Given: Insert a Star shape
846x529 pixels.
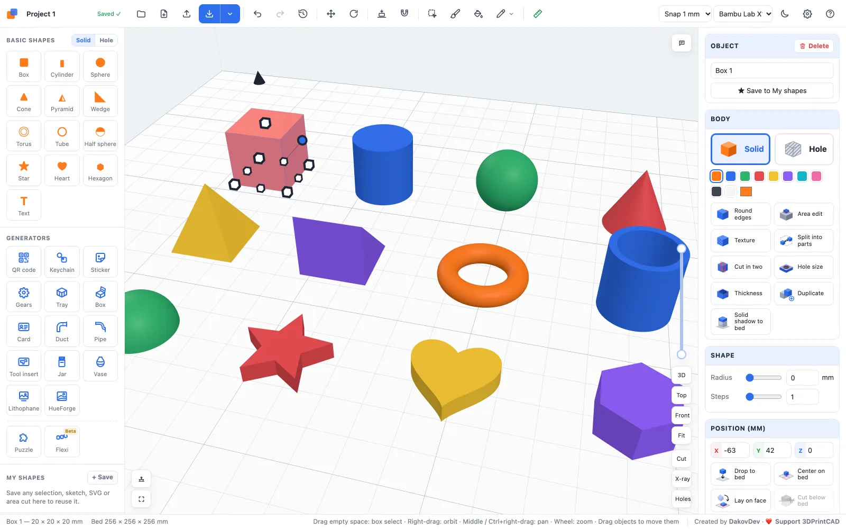Looking at the screenshot, I should (24, 170).
